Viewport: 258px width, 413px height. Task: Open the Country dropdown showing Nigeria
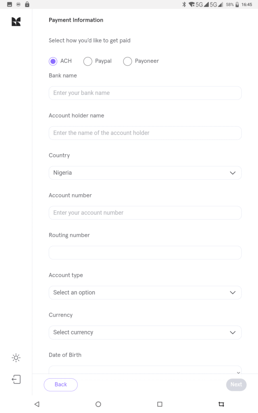coord(145,173)
